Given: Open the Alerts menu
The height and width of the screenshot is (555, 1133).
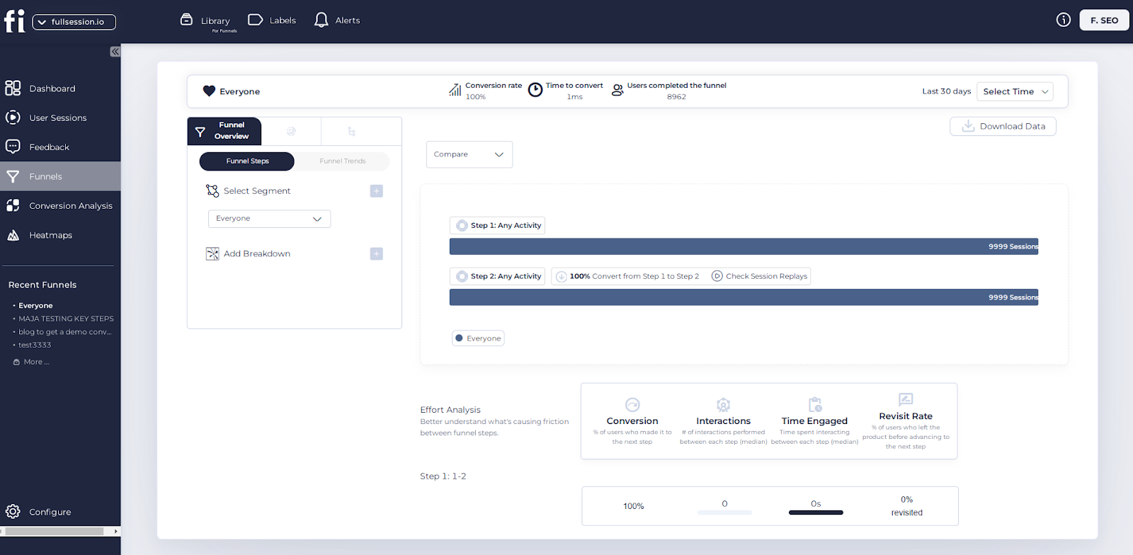Looking at the screenshot, I should 348,21.
